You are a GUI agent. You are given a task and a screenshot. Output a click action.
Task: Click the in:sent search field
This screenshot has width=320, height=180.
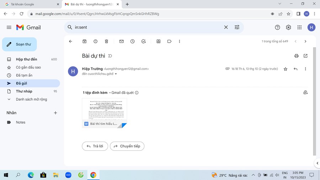tap(146, 27)
